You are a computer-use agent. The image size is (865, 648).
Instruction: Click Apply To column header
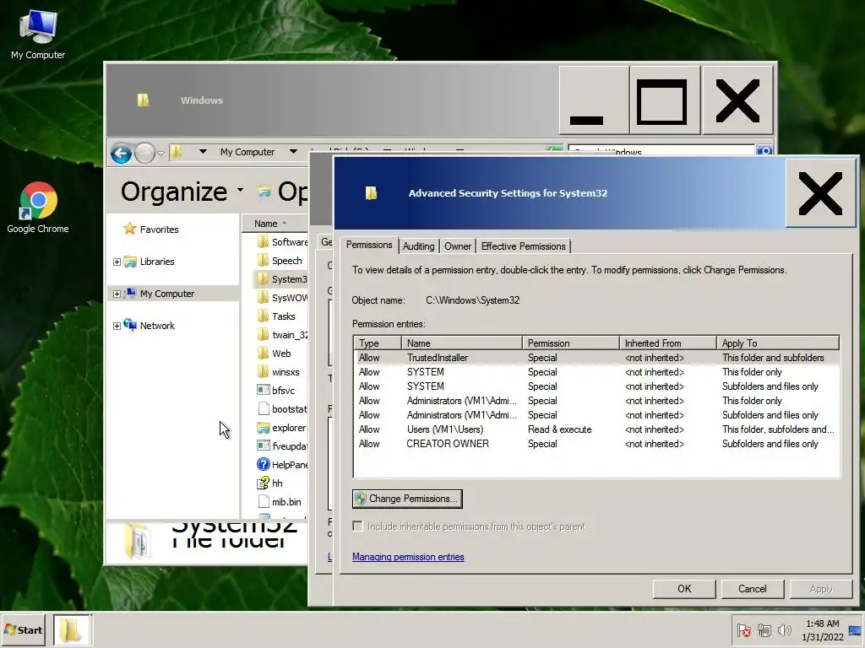[778, 343]
